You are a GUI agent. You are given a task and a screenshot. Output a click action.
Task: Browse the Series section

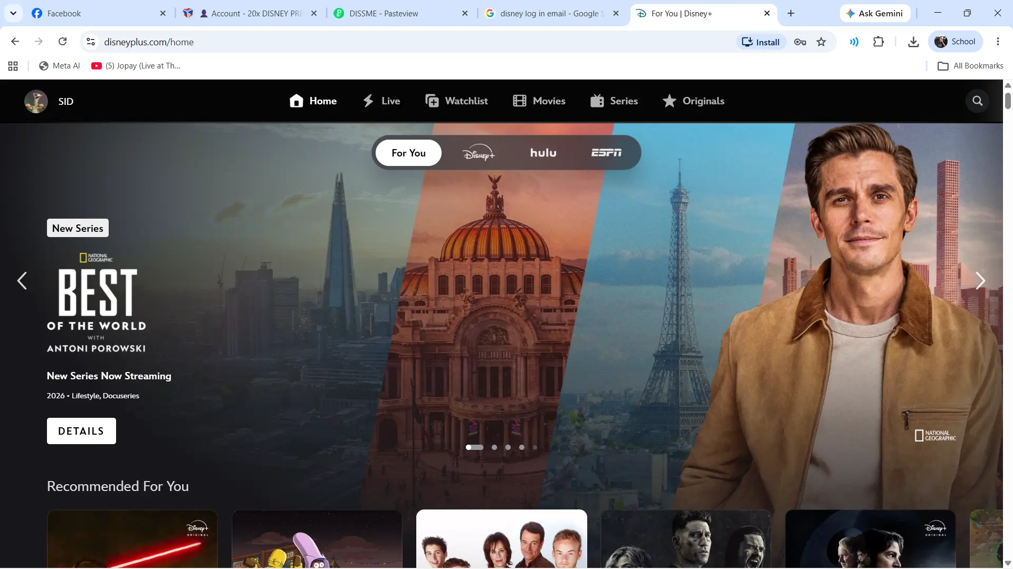(614, 101)
